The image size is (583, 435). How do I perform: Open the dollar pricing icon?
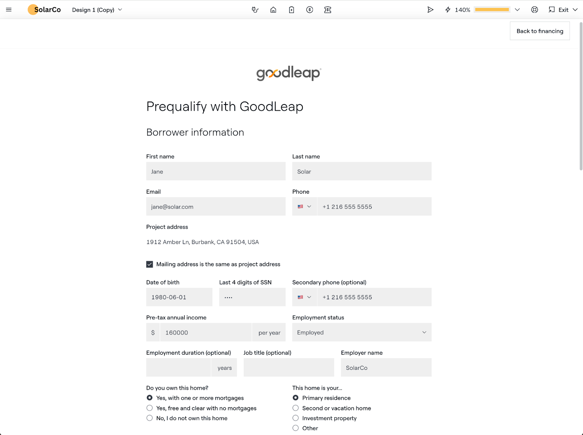pyautogui.click(x=310, y=10)
